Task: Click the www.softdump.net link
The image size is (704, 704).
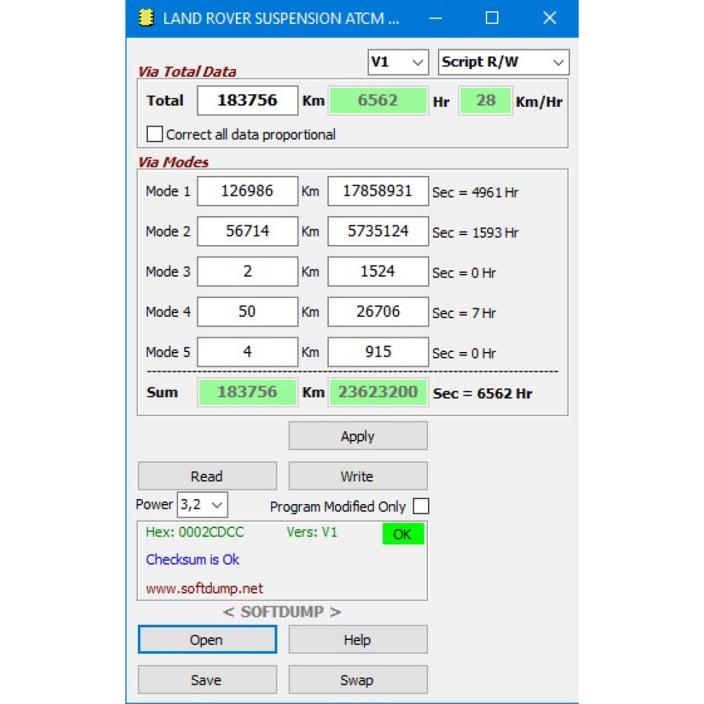Action: point(204,588)
